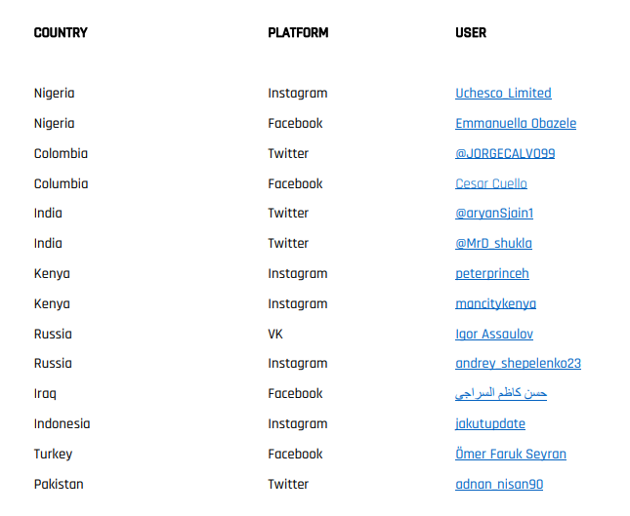Open the Igor Assaulov VK link
Viewport: 630px width, 516px height.
pos(494,334)
